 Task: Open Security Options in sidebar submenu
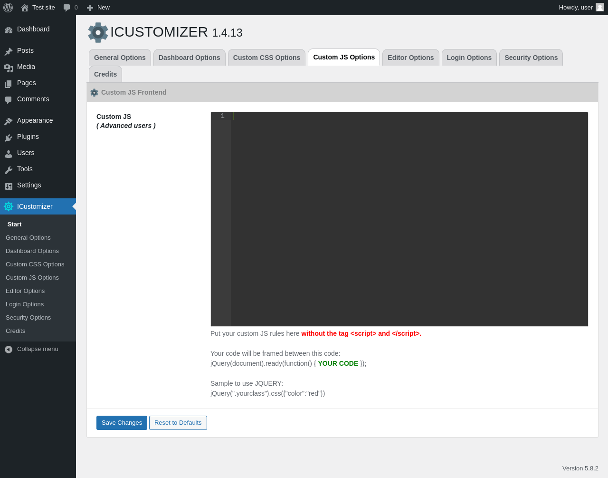click(x=28, y=318)
